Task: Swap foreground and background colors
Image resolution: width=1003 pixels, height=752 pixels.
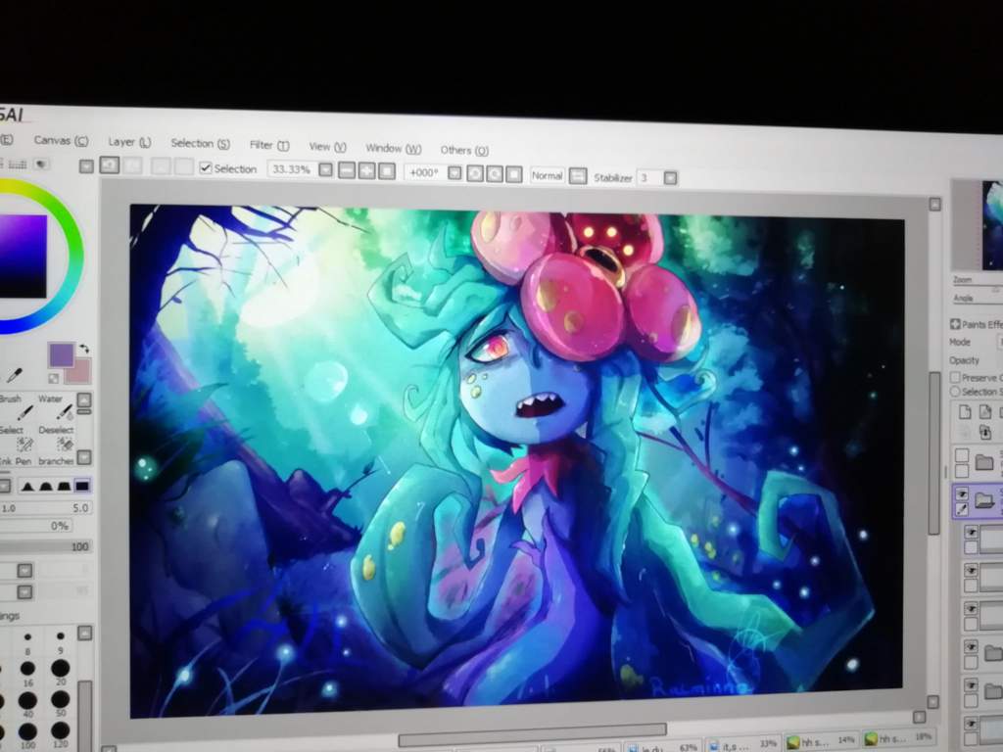Action: 84,350
